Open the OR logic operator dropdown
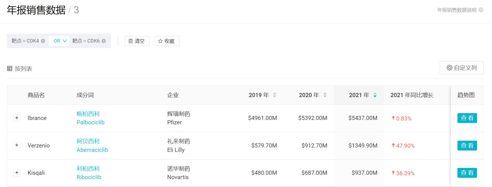 coord(60,41)
